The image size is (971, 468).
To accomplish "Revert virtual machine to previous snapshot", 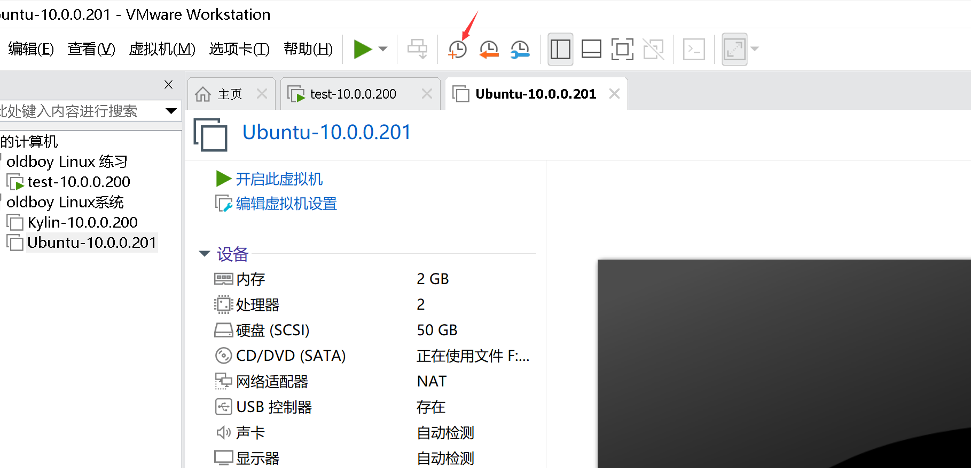I will (x=489, y=50).
